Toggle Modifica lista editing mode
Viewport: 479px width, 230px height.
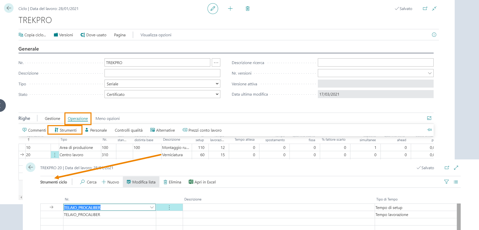click(141, 182)
